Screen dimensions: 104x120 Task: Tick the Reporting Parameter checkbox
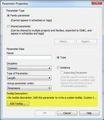62,73
